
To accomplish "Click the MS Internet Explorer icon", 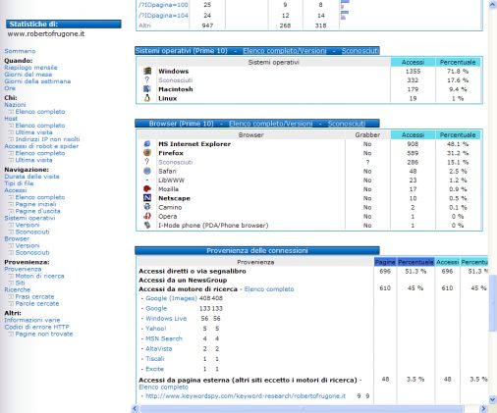I will click(x=147, y=143).
